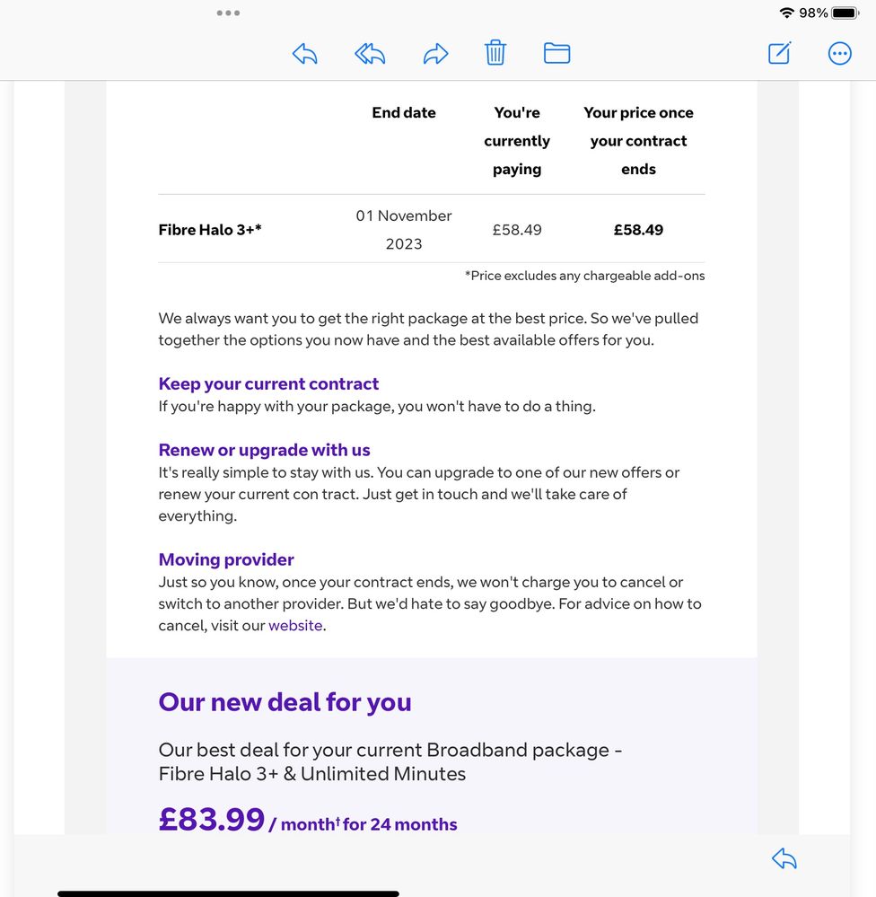Tap the End date column header
Screen dimensions: 876x897
pos(404,113)
